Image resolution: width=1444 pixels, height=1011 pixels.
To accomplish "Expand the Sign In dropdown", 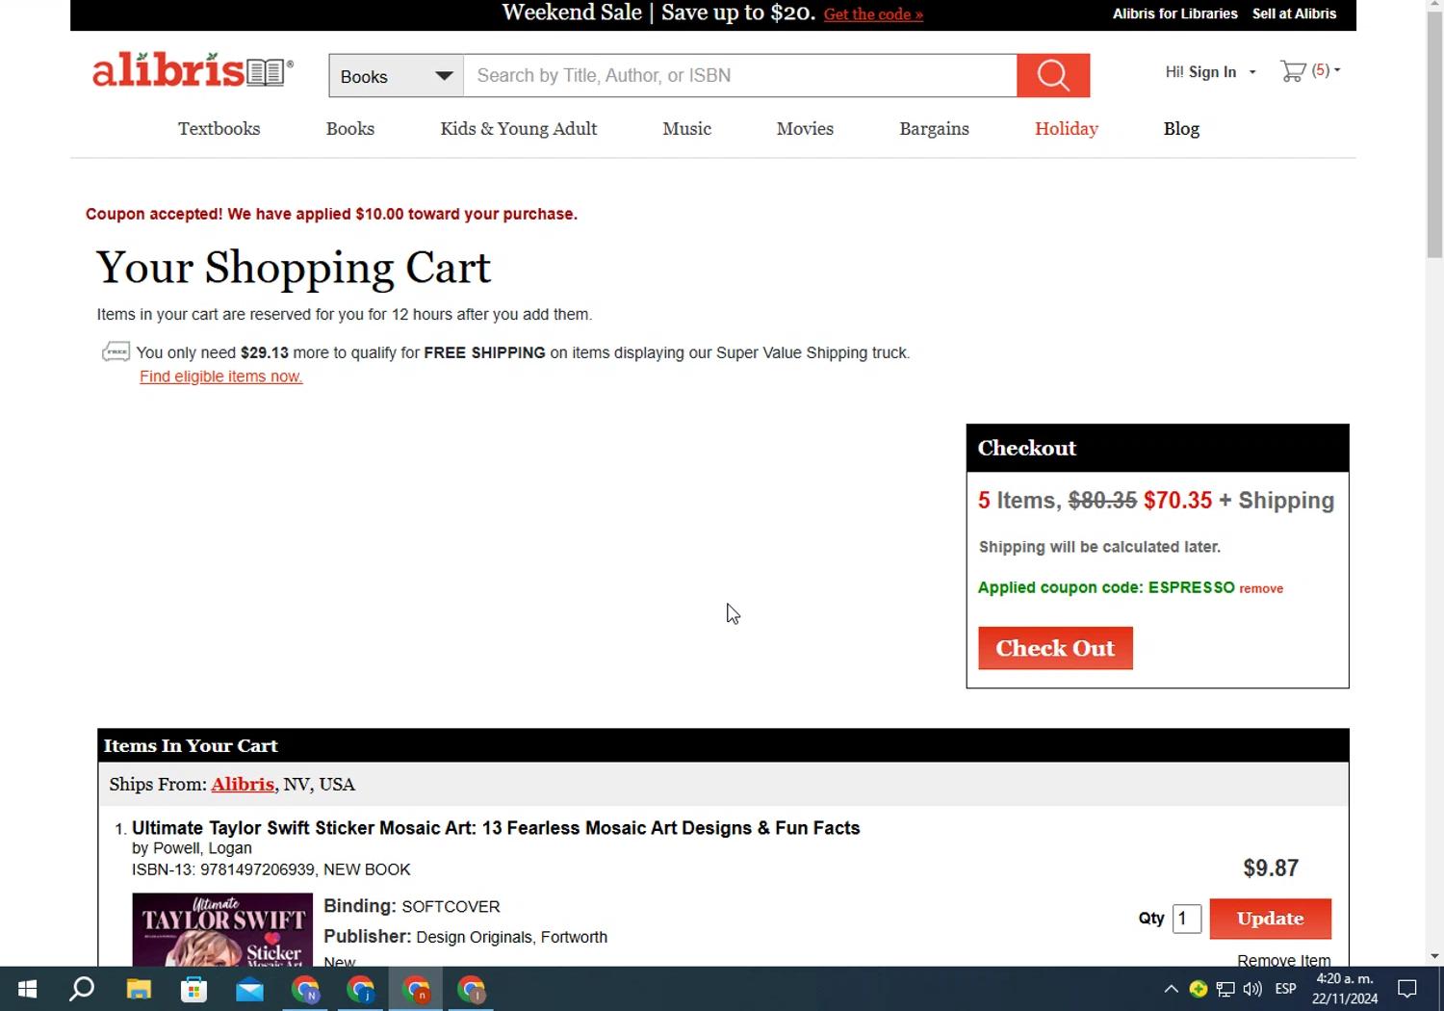I will click(x=1252, y=72).
